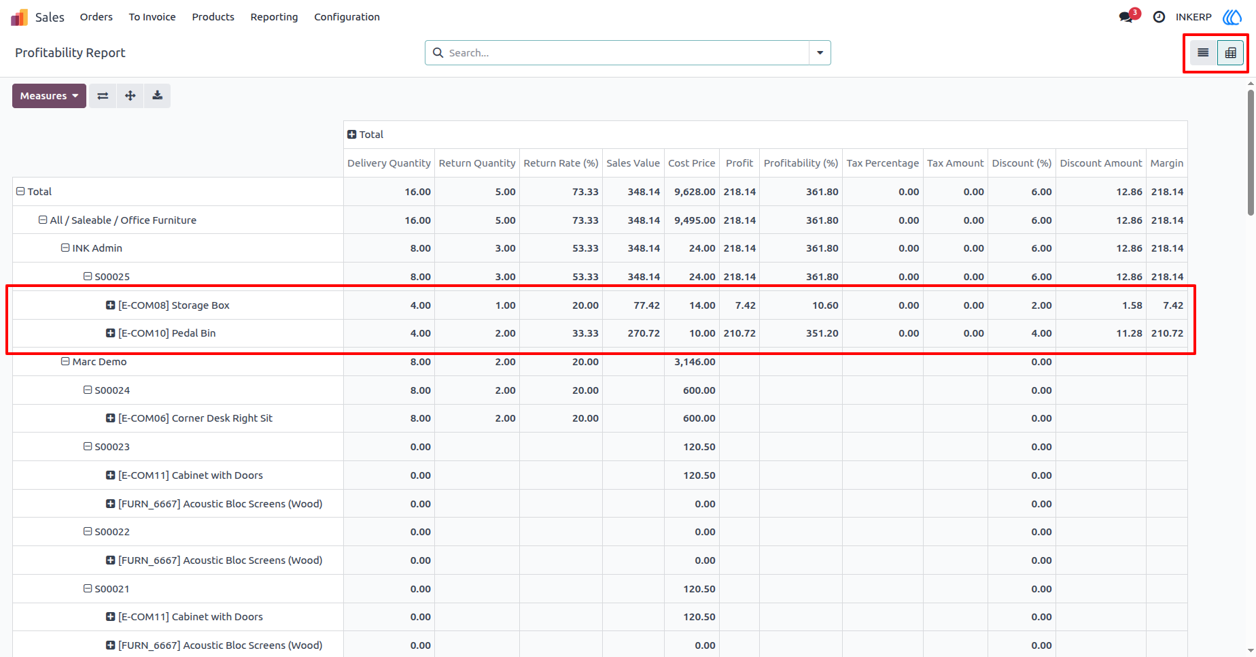Image resolution: width=1256 pixels, height=657 pixels.
Task: Open the user avatar menu icon
Action: click(x=1232, y=17)
